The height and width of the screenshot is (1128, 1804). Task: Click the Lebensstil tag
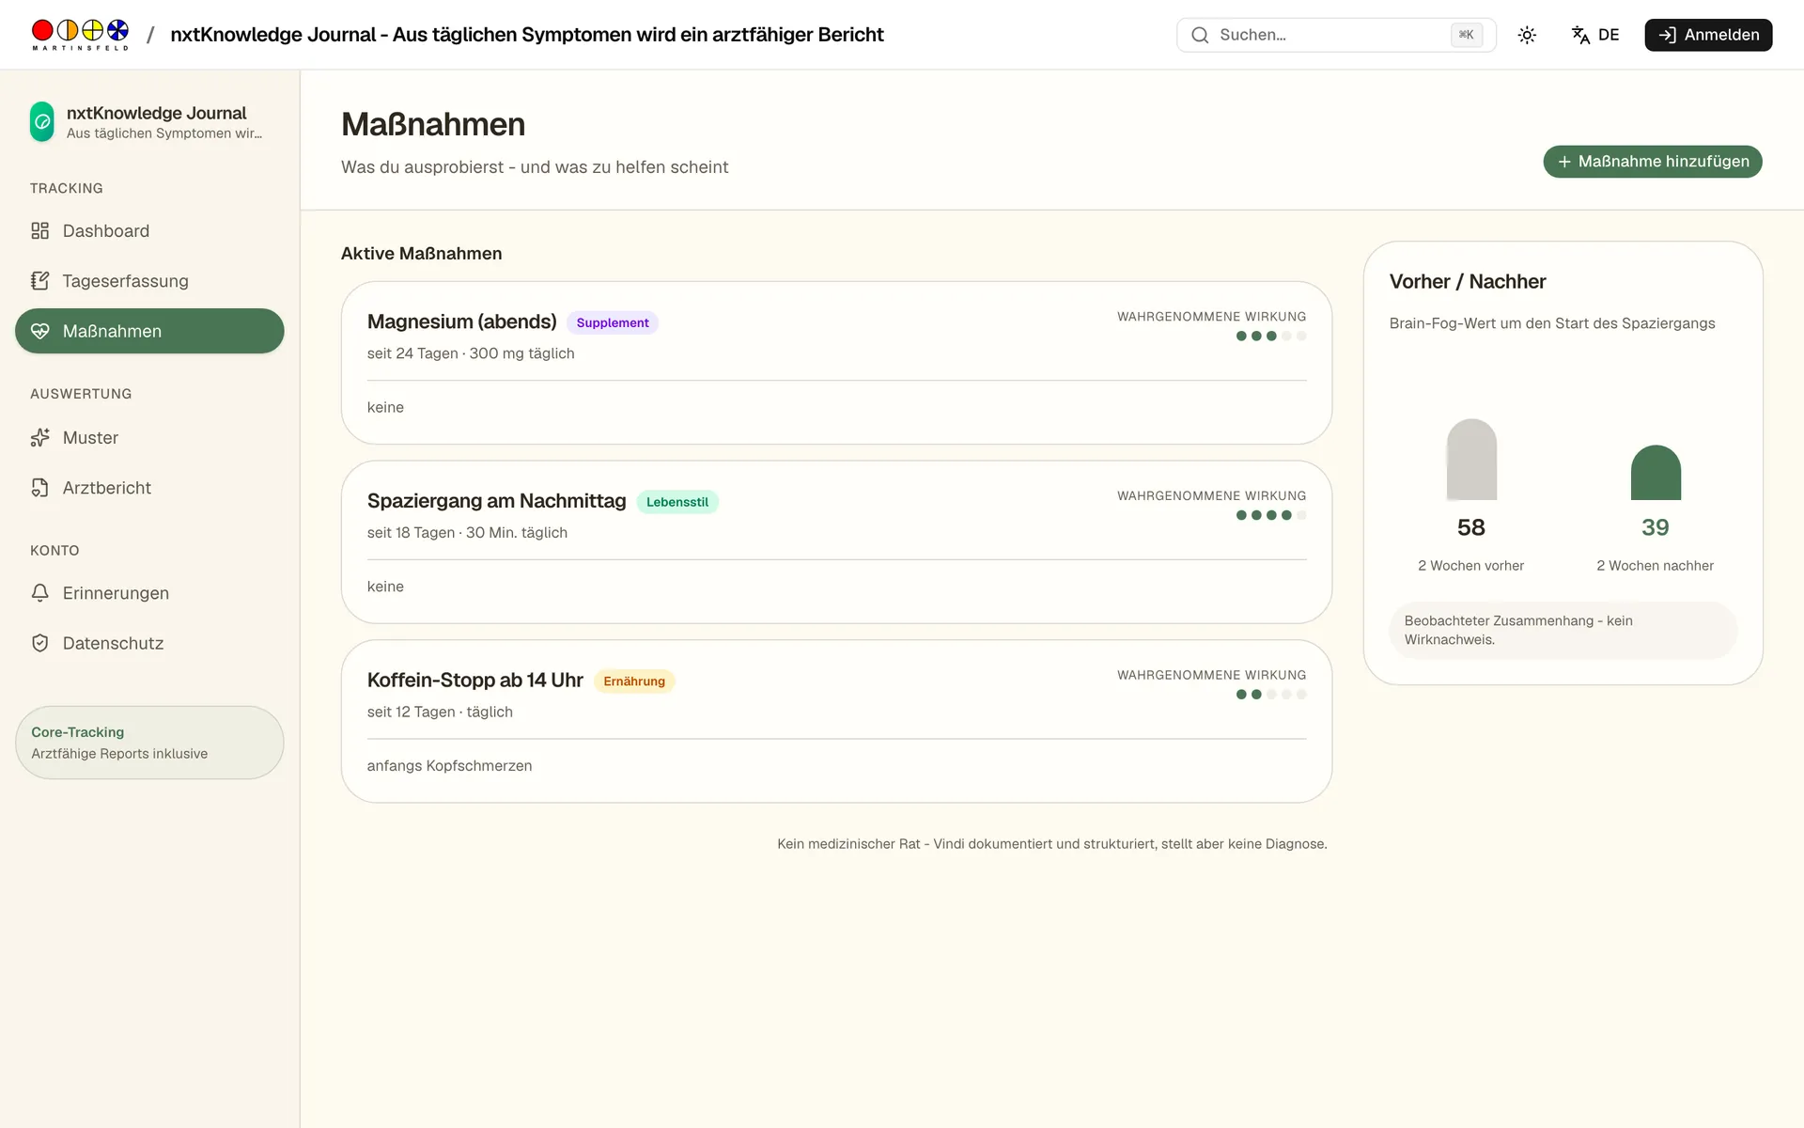point(677,502)
